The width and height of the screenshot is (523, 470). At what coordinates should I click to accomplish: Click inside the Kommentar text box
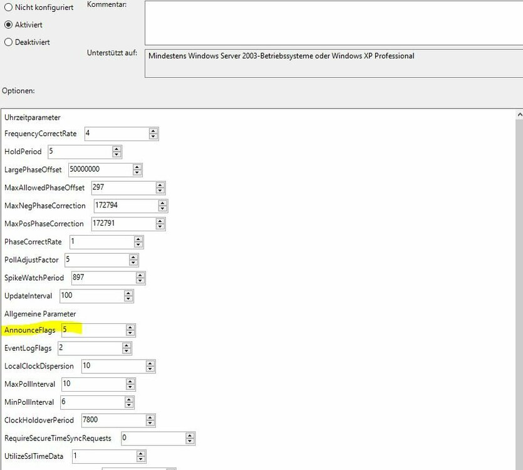[x=333, y=23]
